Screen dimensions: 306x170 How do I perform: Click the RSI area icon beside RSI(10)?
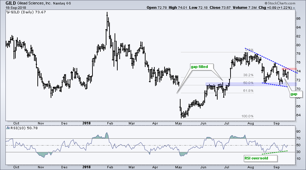point(8,128)
